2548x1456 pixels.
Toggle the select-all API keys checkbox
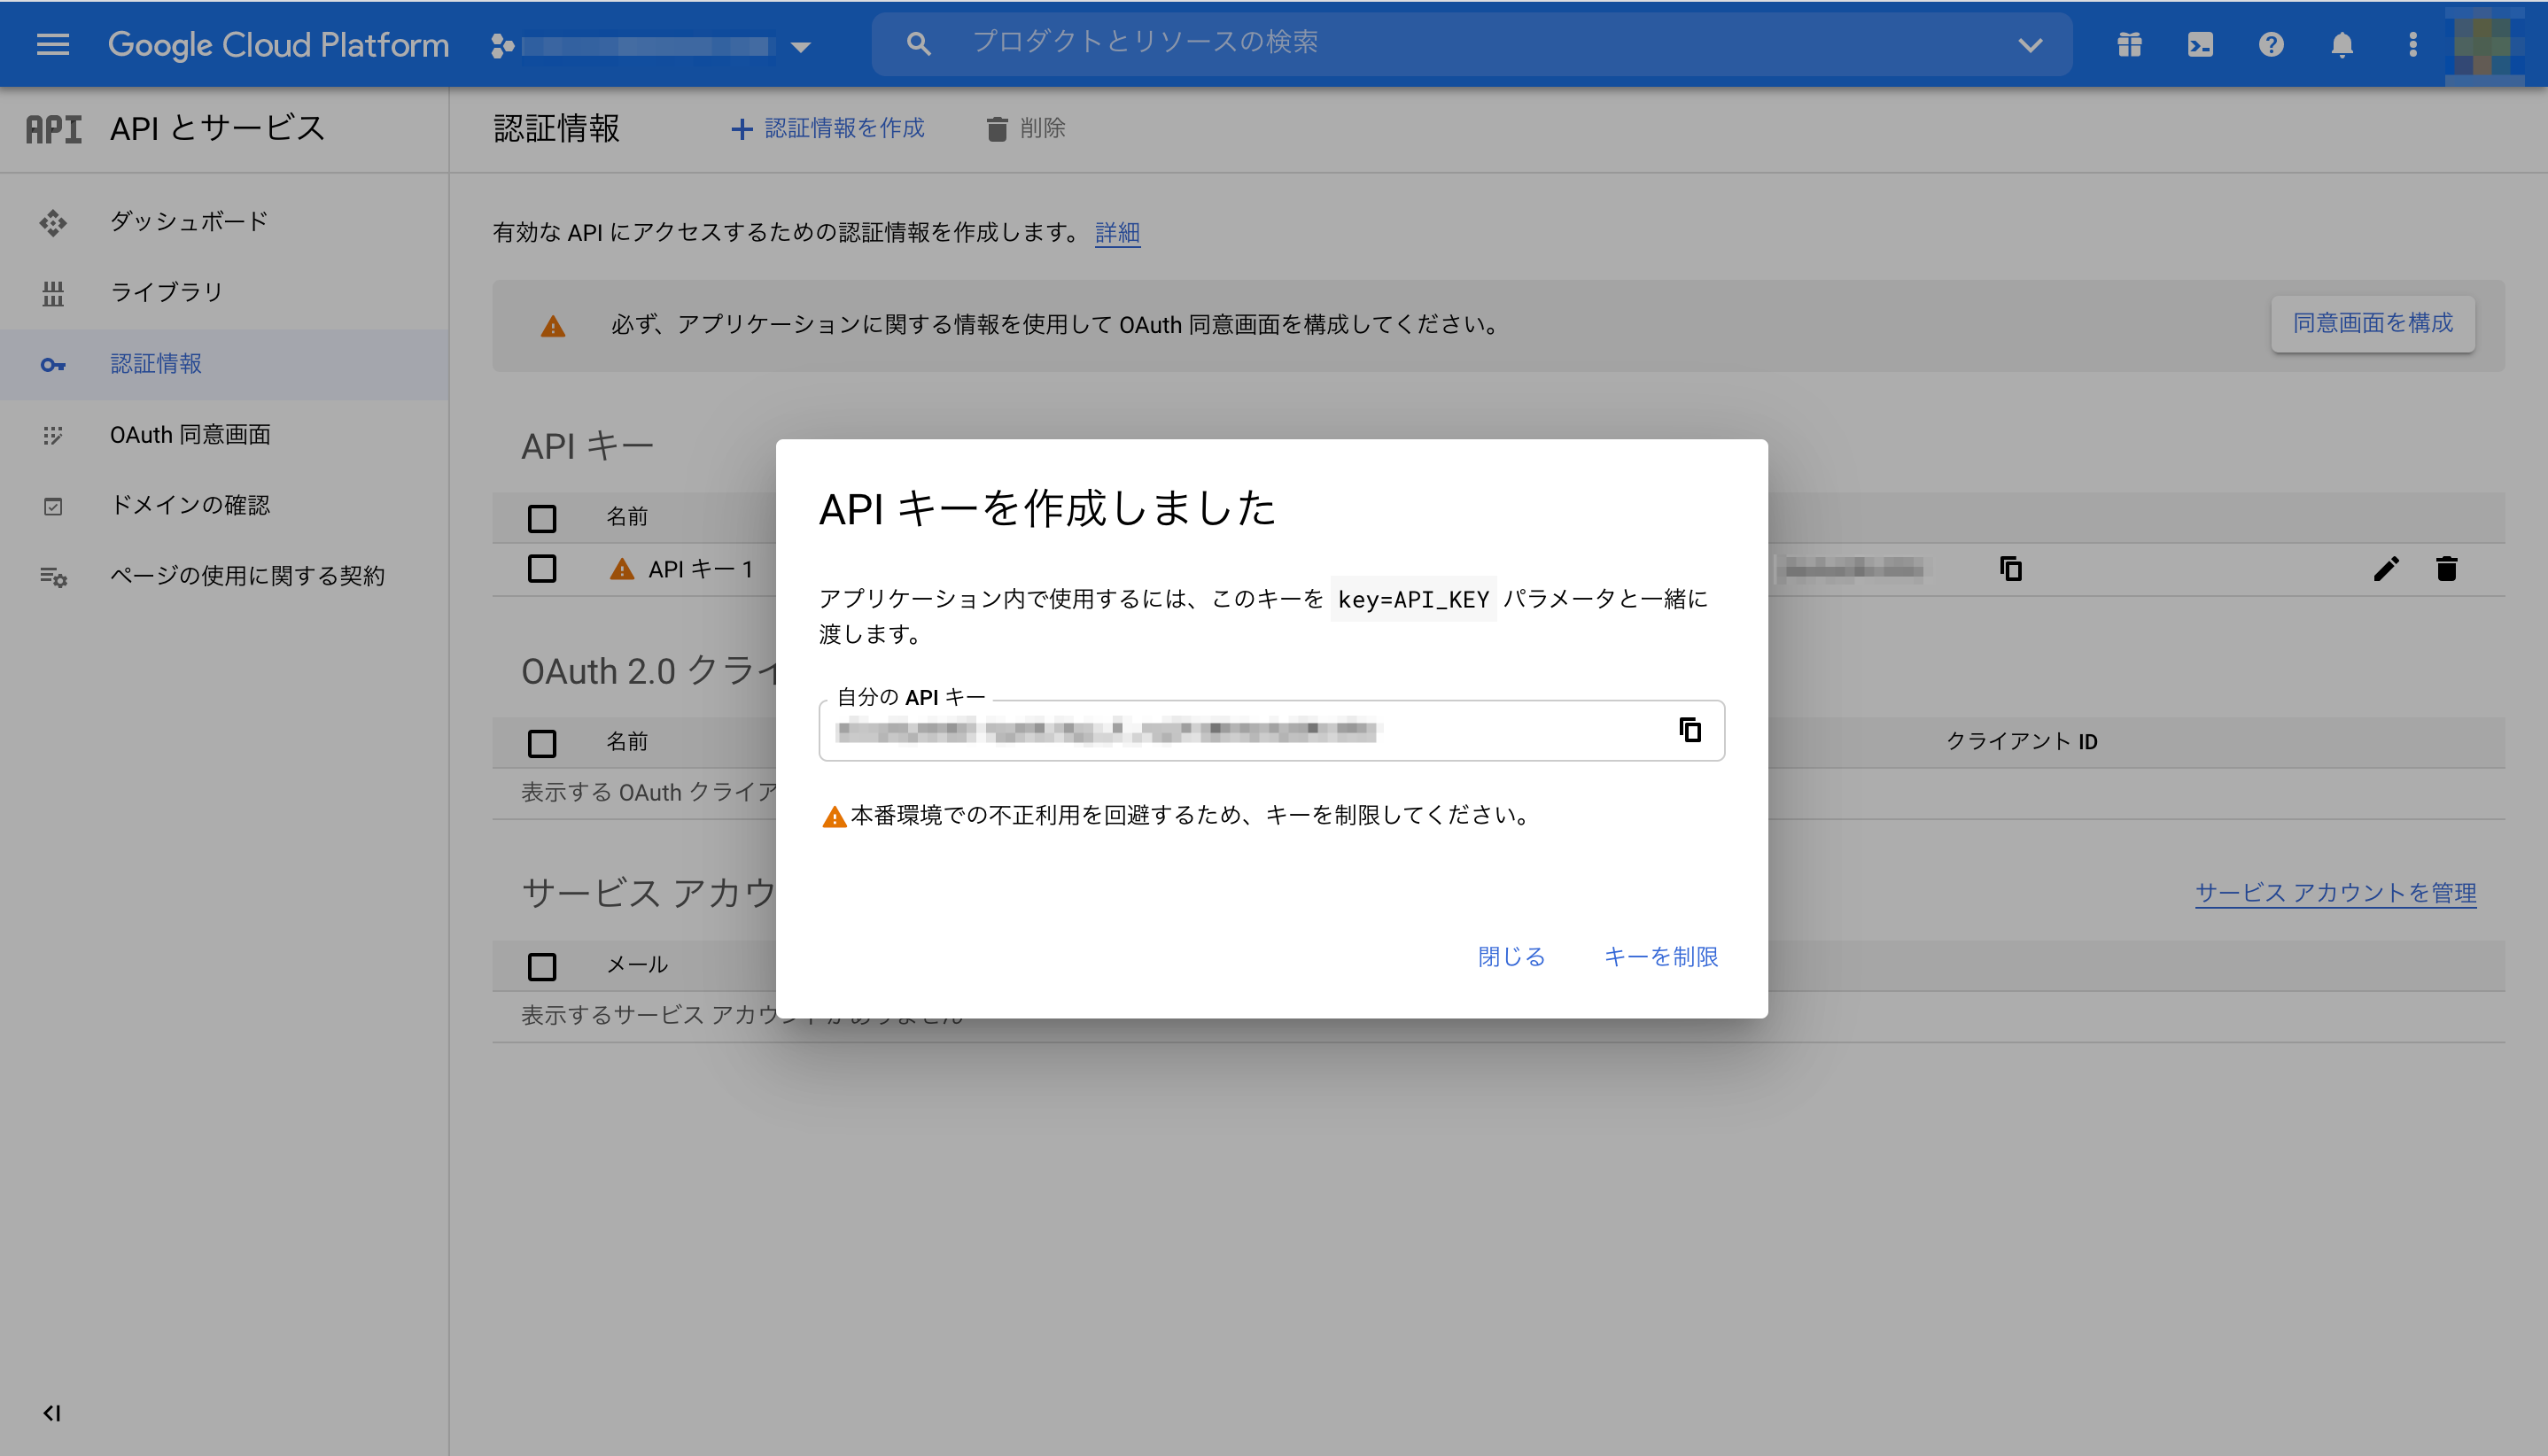541,518
